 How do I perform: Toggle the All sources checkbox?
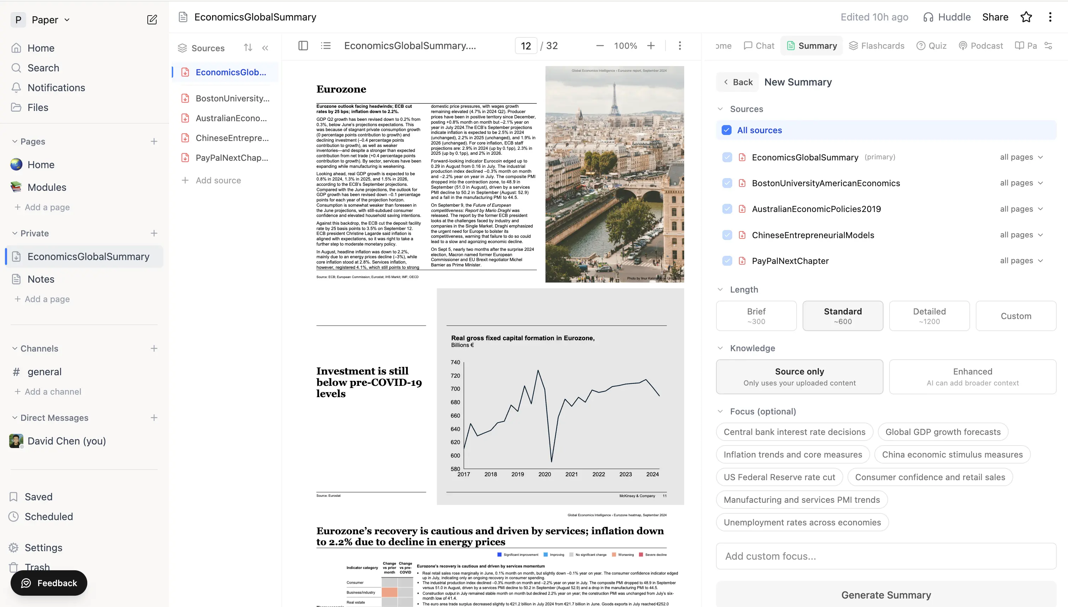point(727,130)
